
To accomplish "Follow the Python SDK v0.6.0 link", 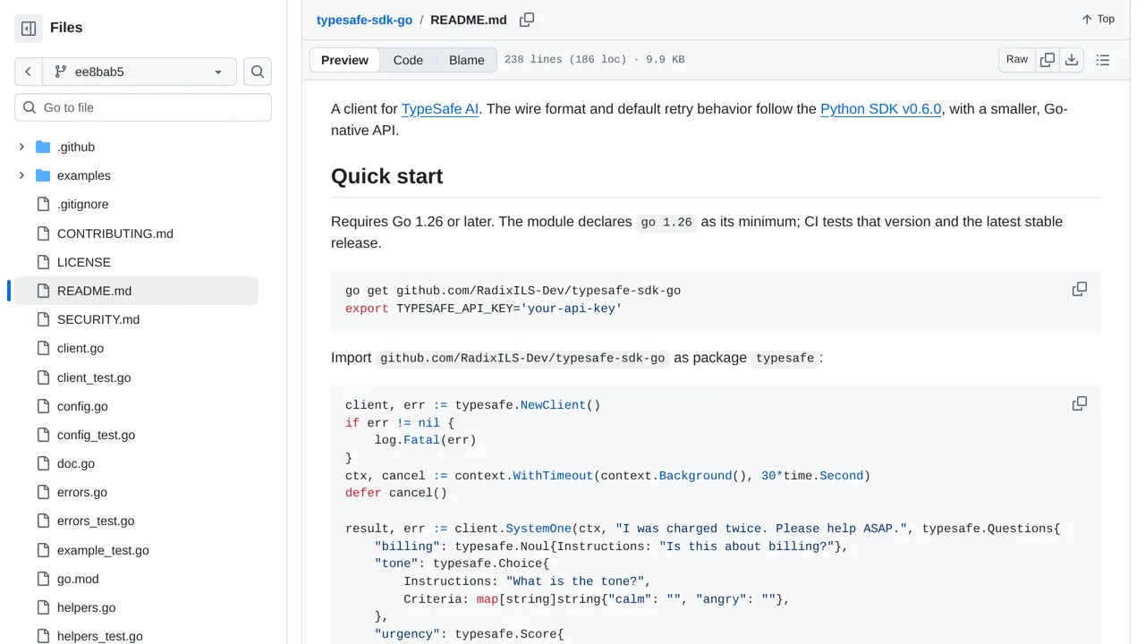I will click(x=881, y=109).
